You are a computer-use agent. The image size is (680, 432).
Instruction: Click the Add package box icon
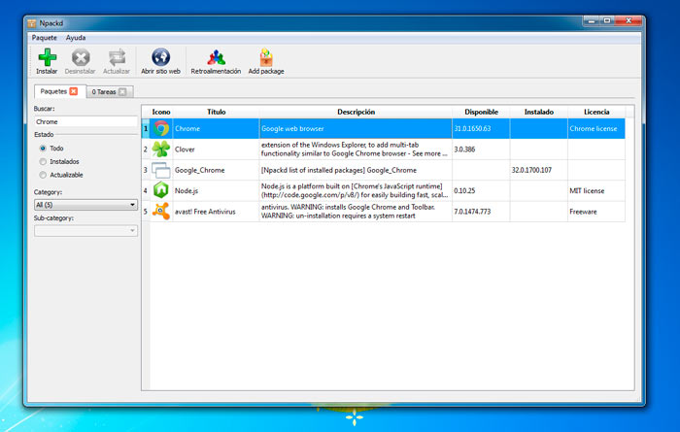tap(266, 57)
